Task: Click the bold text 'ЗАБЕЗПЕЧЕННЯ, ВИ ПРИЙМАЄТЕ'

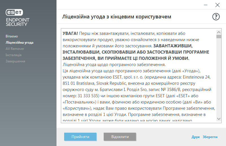Action: click(x=98, y=58)
